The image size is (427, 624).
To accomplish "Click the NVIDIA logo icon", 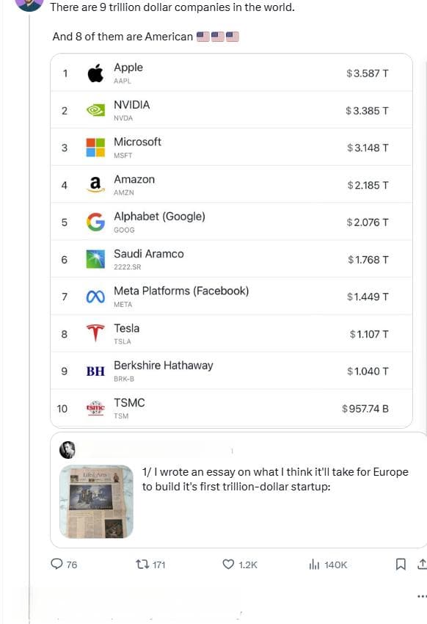I will coord(95,110).
